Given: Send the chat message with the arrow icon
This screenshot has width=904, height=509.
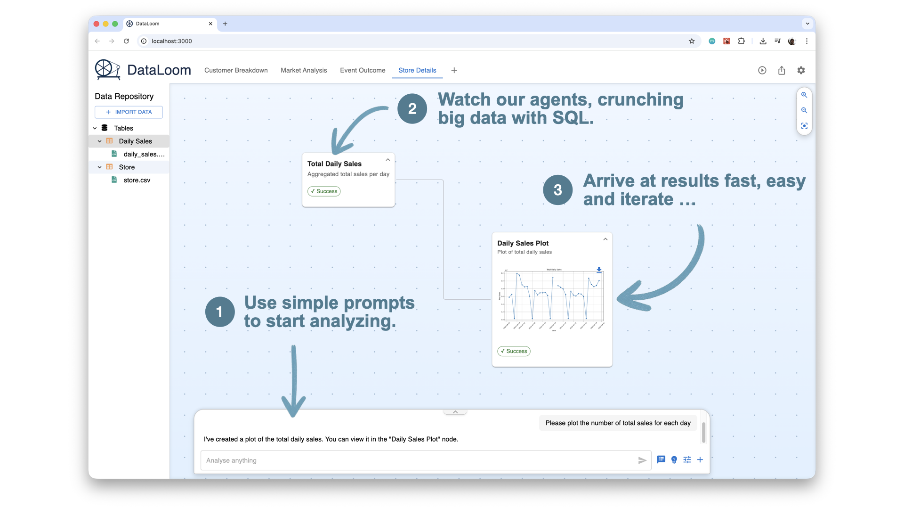Looking at the screenshot, I should (x=641, y=460).
